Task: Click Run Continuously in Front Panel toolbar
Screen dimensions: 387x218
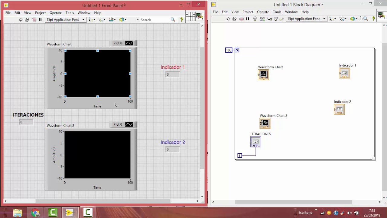Action: coord(27,20)
